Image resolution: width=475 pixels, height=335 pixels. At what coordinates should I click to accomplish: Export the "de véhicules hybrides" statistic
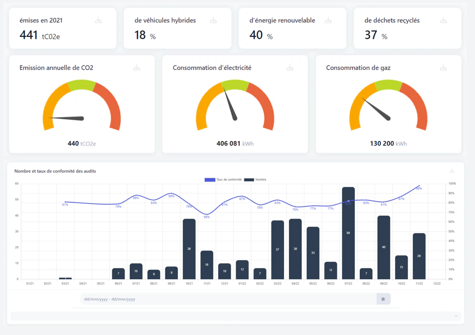click(213, 20)
